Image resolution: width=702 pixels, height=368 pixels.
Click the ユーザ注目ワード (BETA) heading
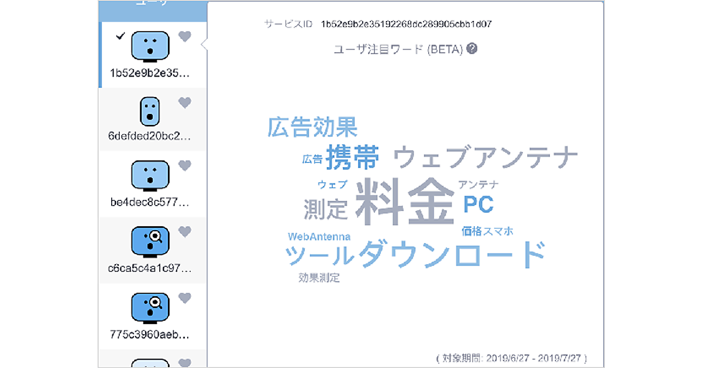click(398, 49)
